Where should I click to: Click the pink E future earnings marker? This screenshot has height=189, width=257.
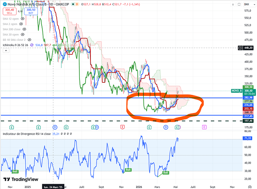[204, 127]
